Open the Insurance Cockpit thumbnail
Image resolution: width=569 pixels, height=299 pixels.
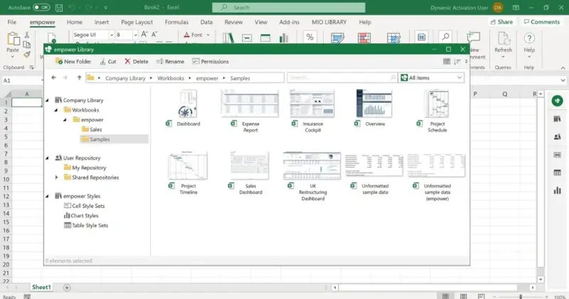click(312, 104)
